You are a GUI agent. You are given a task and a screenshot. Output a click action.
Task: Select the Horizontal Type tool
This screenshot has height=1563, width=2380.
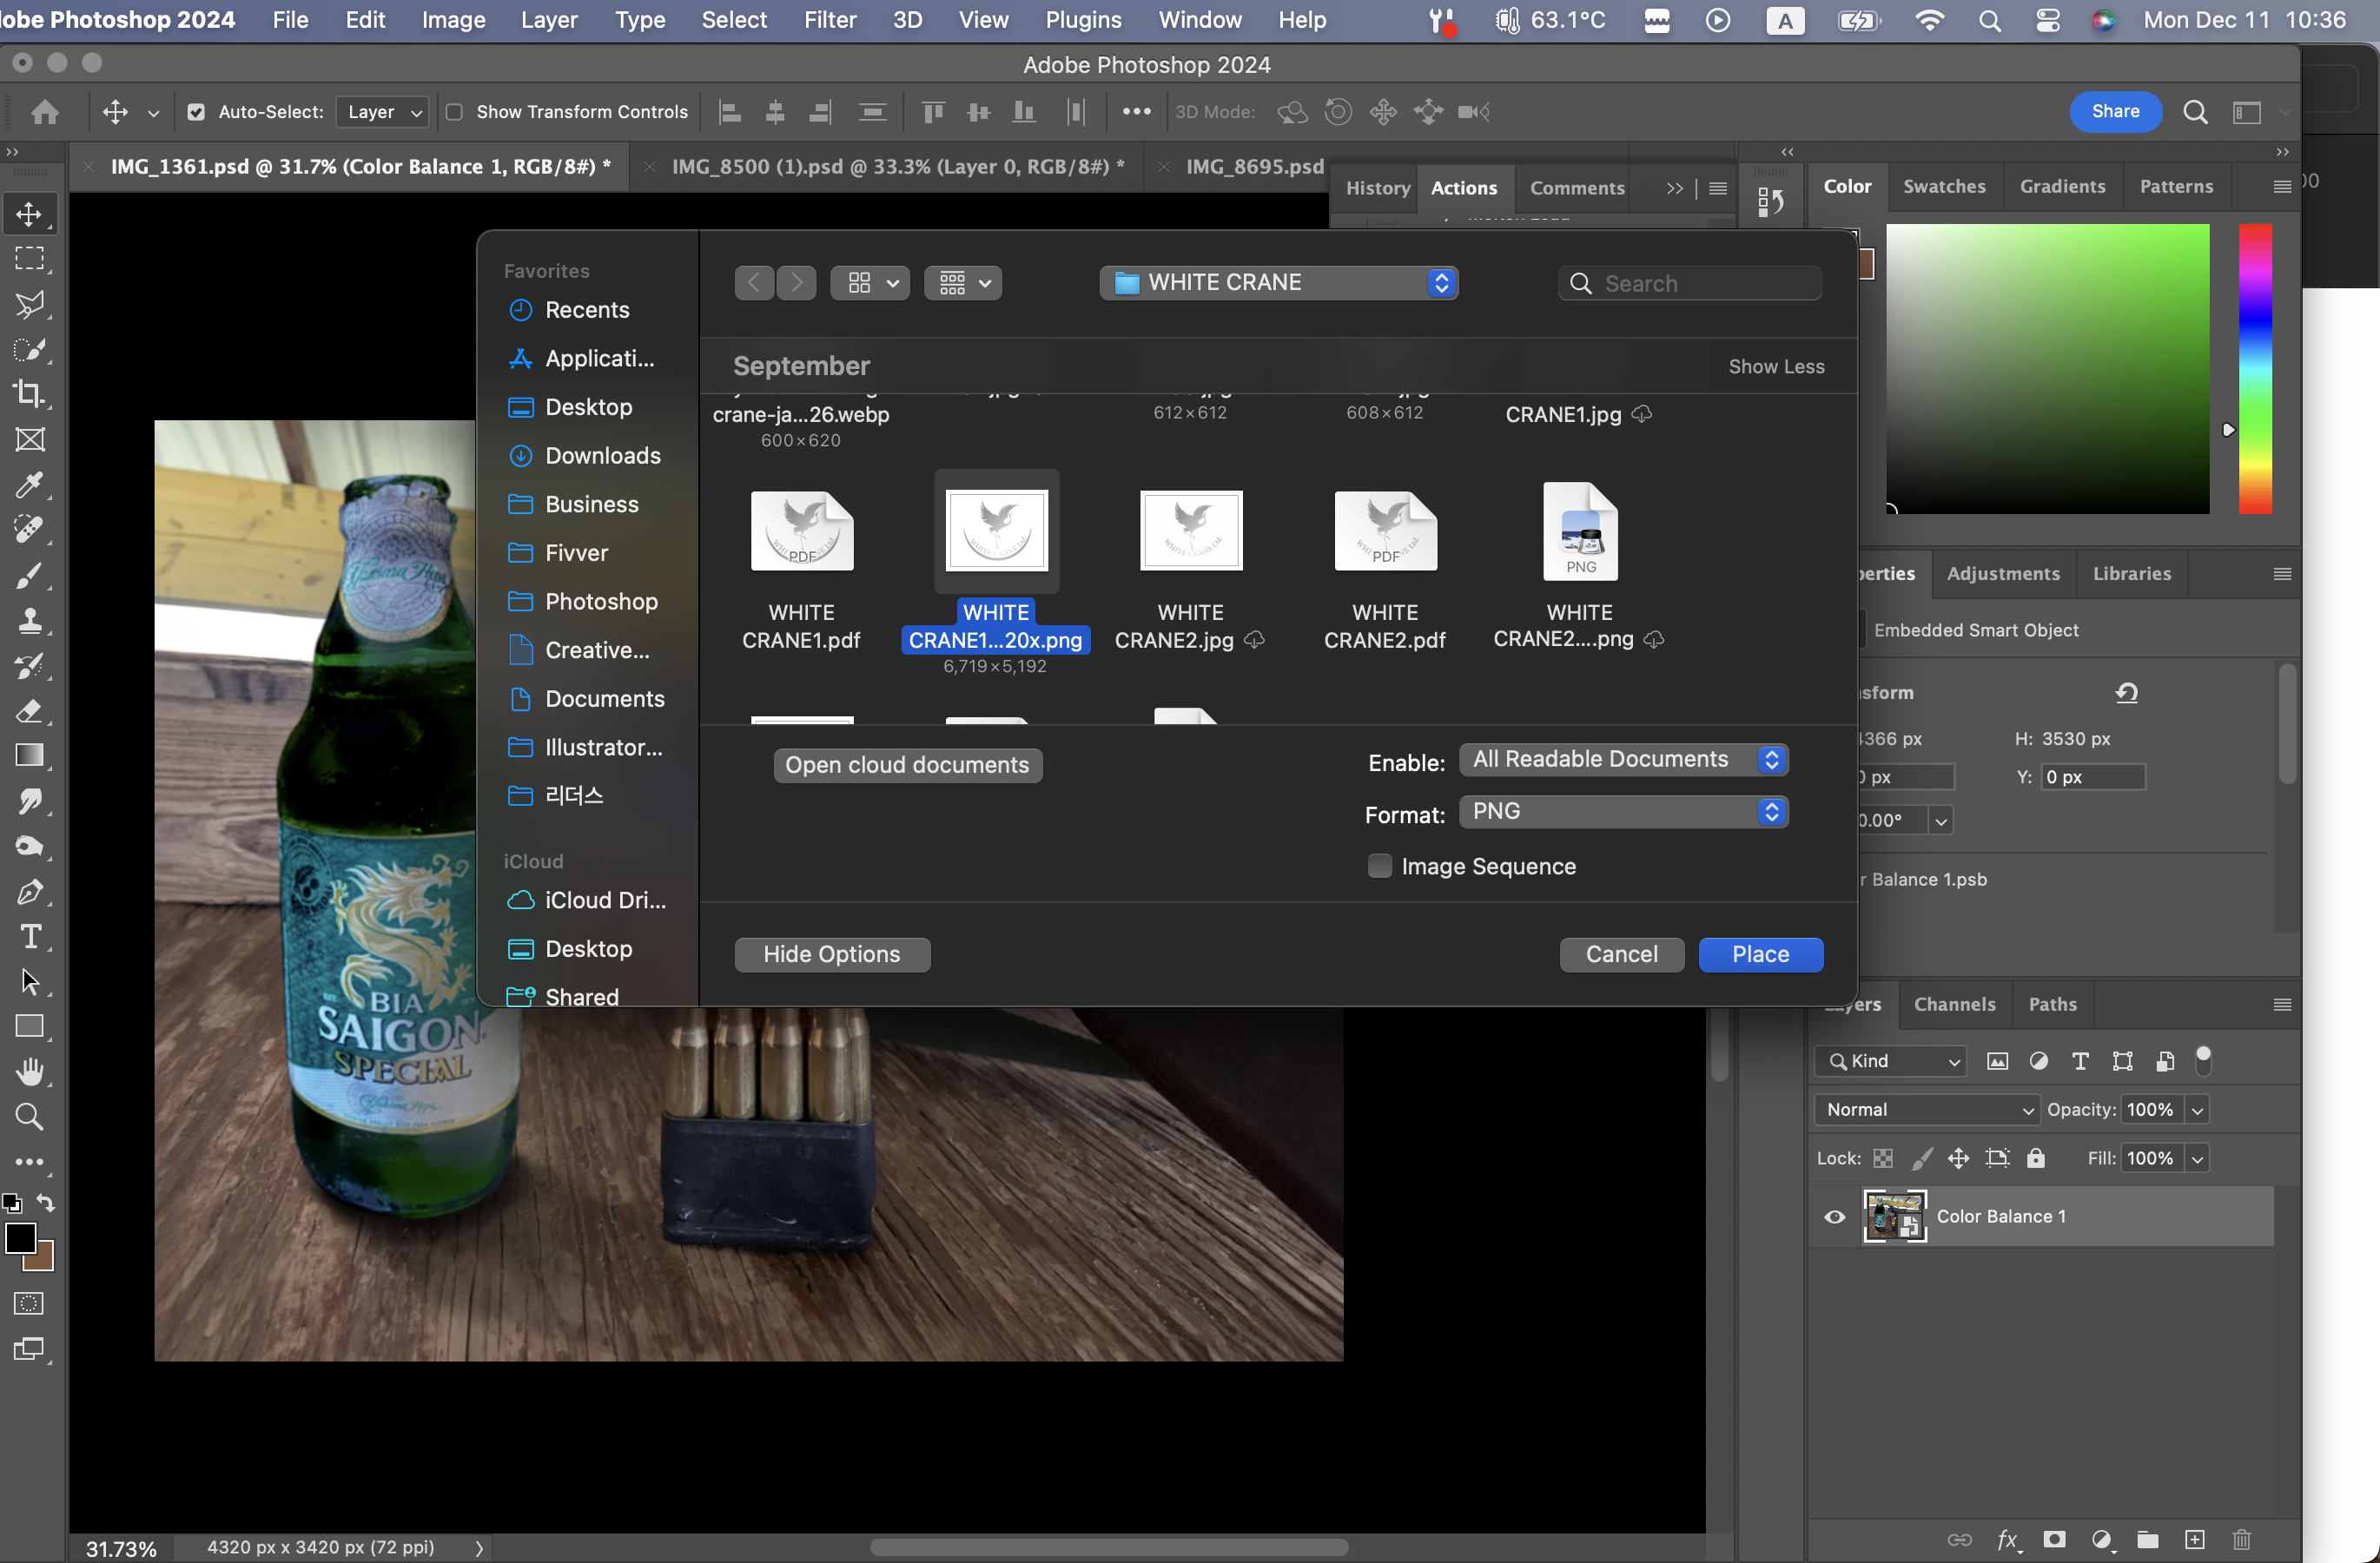(30, 936)
